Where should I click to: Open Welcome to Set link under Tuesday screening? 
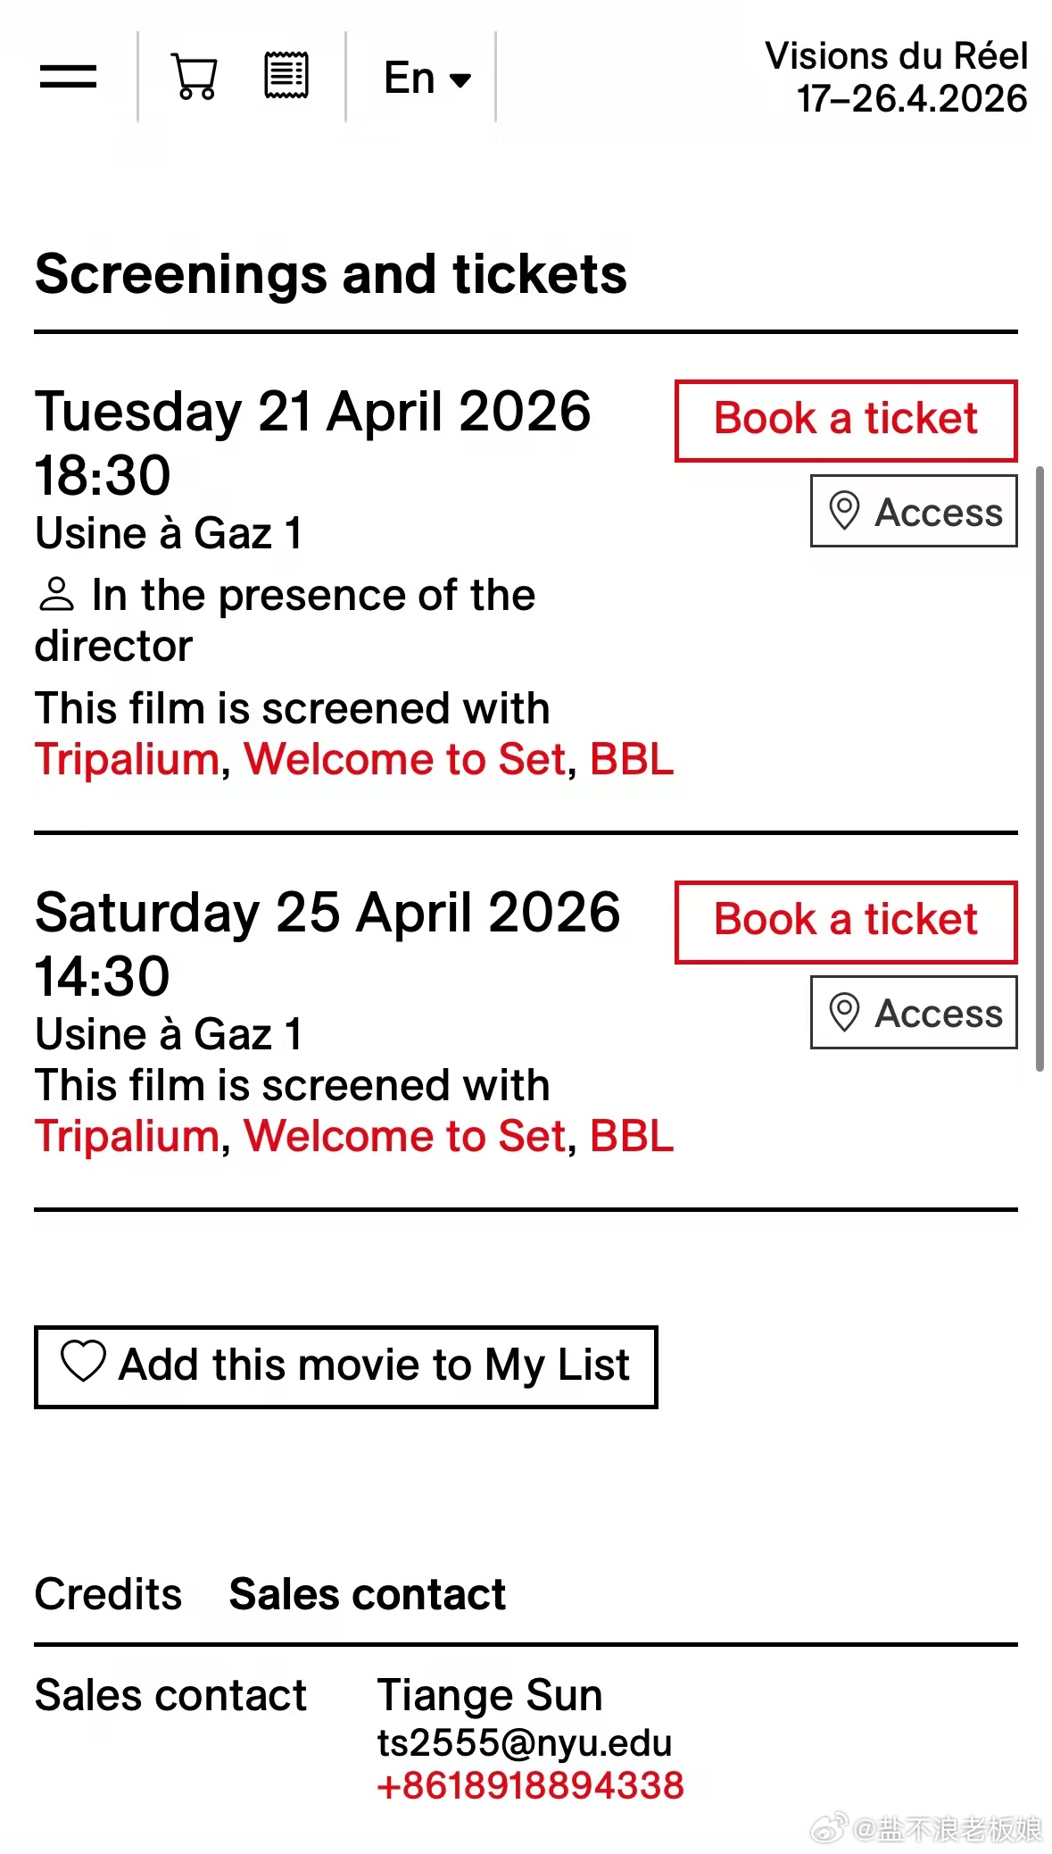pyautogui.click(x=405, y=760)
